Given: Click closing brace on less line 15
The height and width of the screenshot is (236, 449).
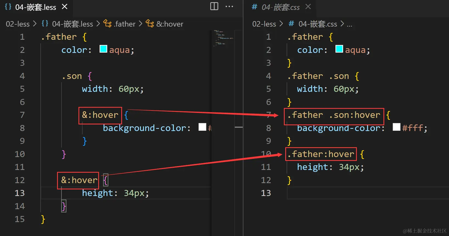Looking at the screenshot, I should 43,220.
